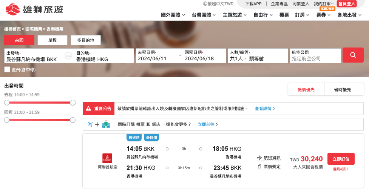Expand 國外團體 menu

173,15
